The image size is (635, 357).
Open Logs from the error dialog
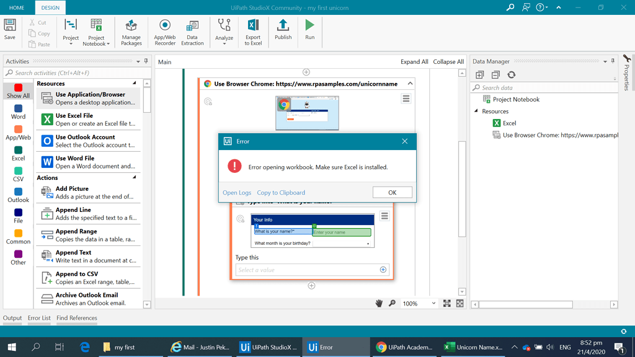(x=236, y=192)
